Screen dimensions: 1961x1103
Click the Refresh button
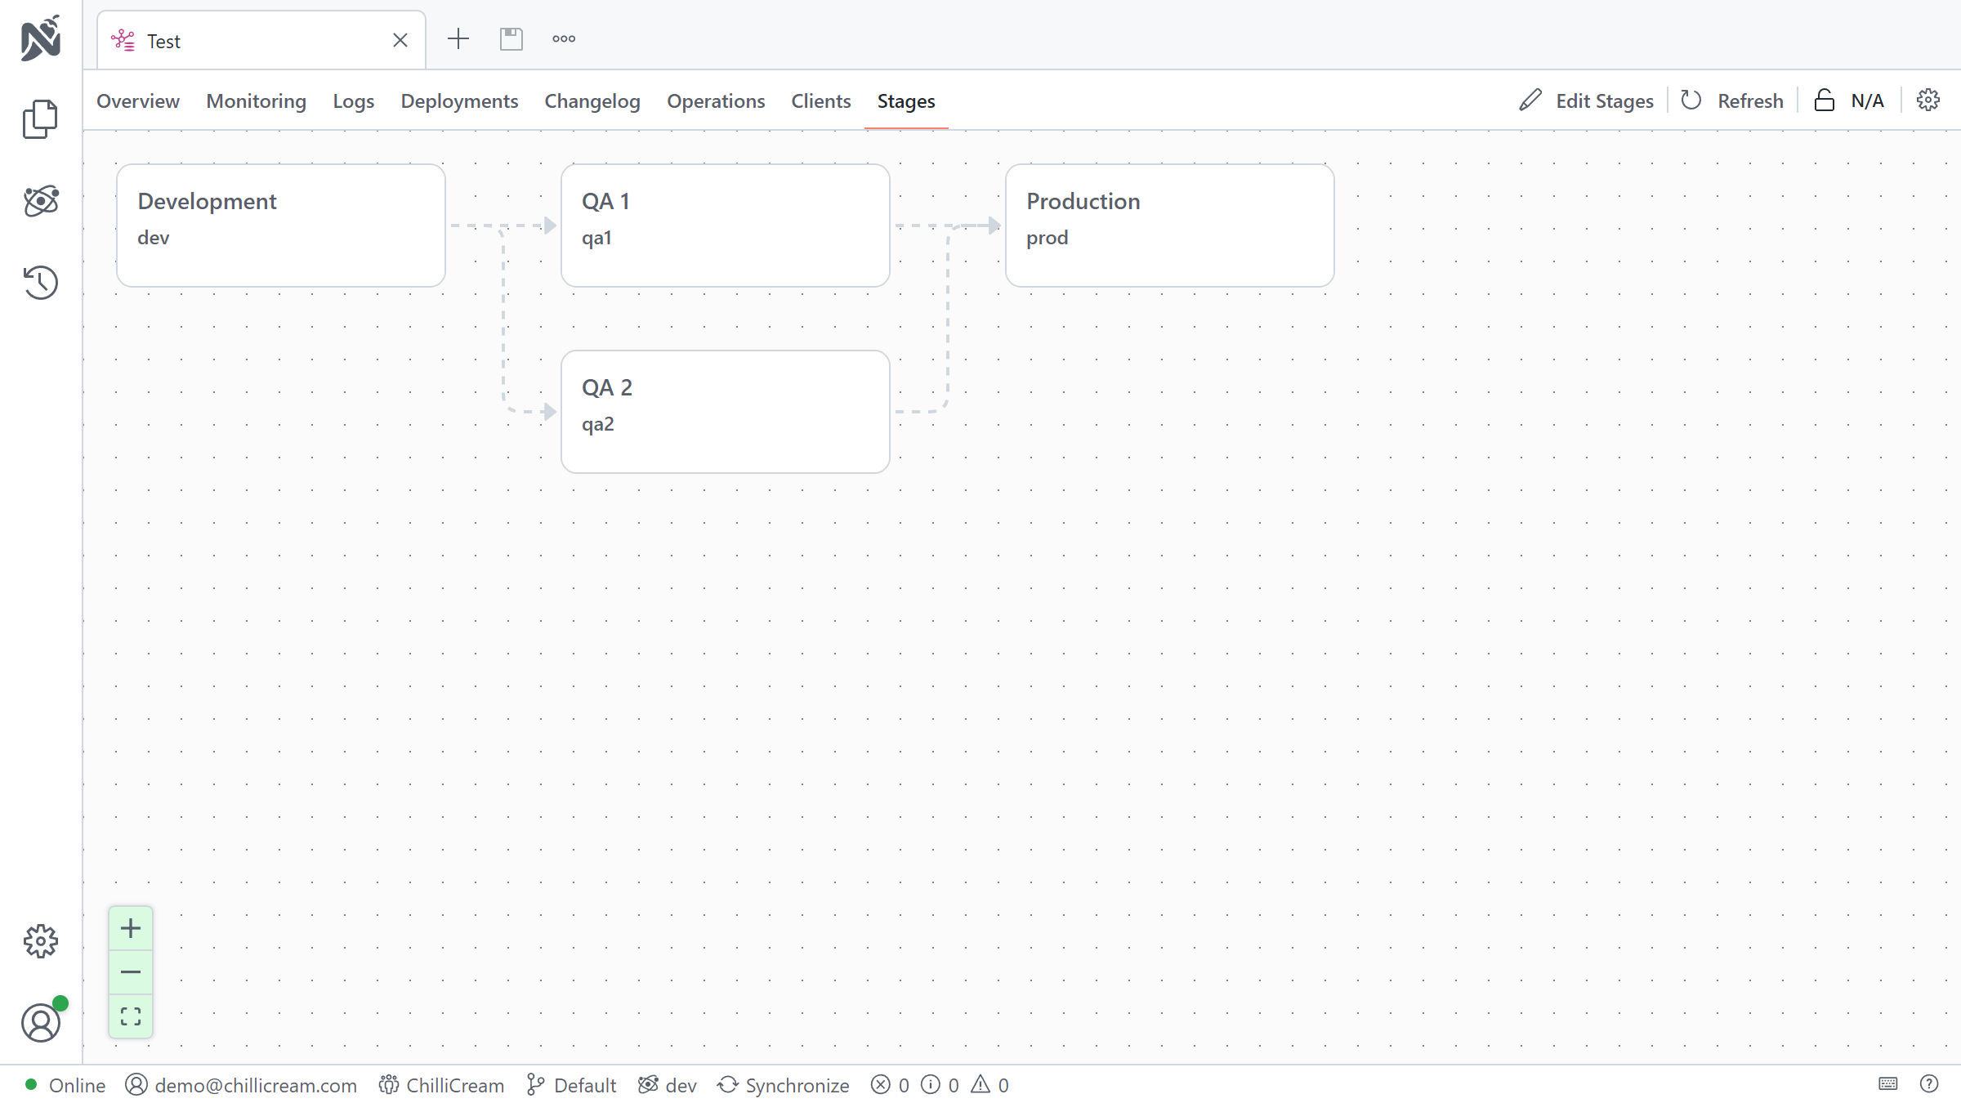coord(1732,100)
